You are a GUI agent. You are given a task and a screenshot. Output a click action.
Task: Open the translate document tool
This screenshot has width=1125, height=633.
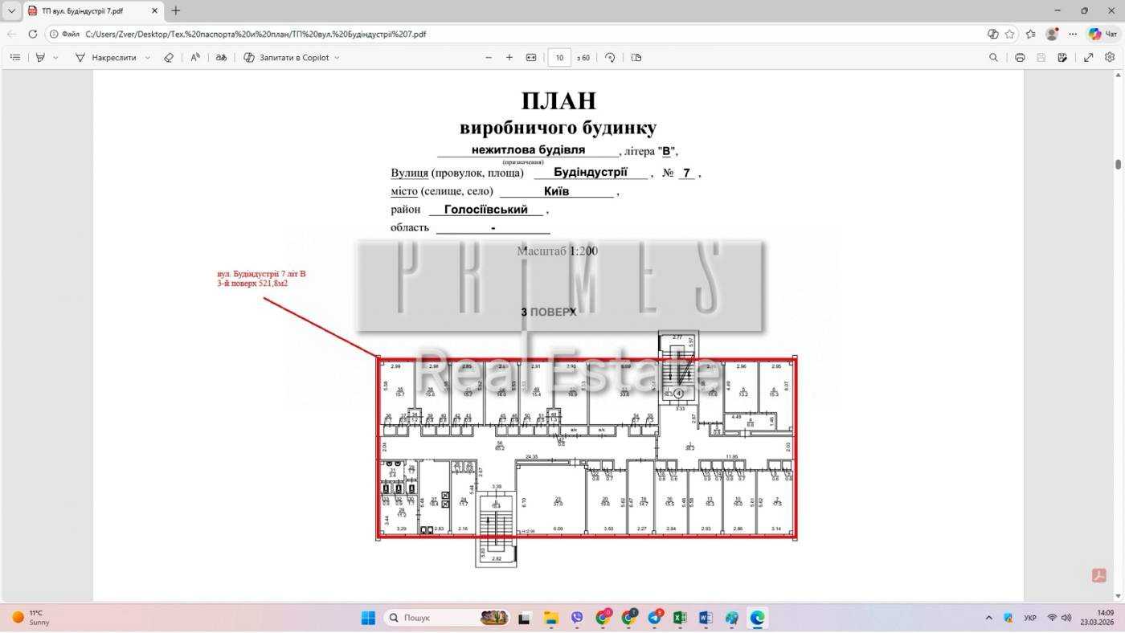point(221,58)
